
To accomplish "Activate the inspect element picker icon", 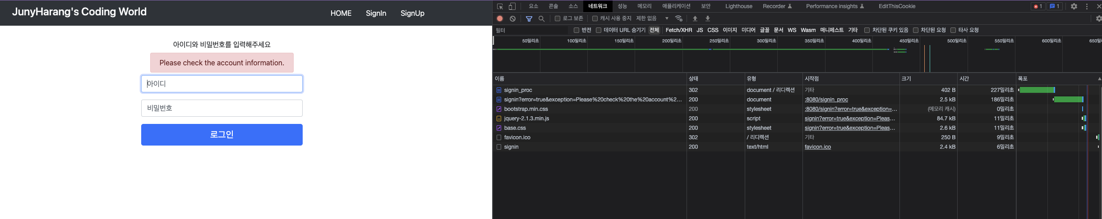I will point(500,6).
